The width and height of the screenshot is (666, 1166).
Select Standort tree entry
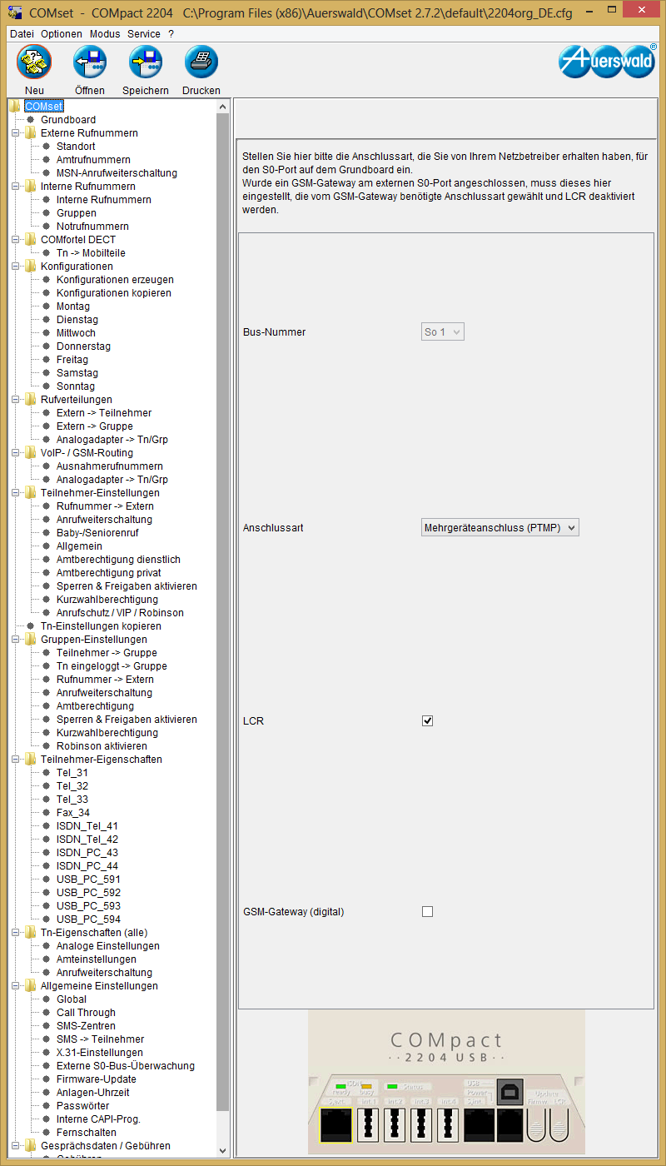(76, 147)
